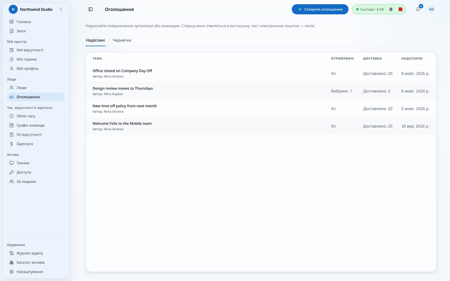Click the Надіслано column header

[x=412, y=58]
